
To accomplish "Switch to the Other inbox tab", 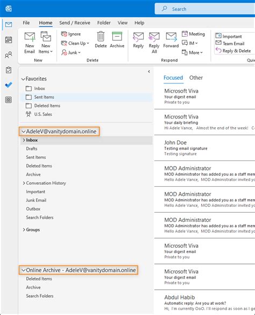I will pos(196,78).
